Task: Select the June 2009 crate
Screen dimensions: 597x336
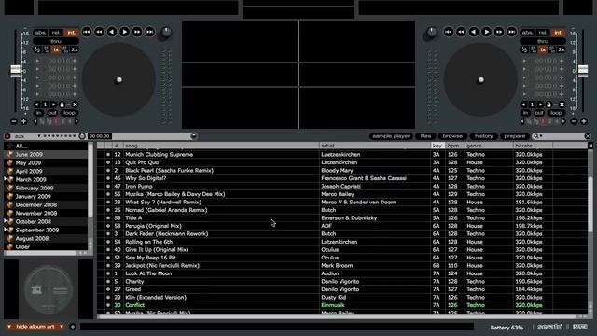Action: [x=46, y=154]
